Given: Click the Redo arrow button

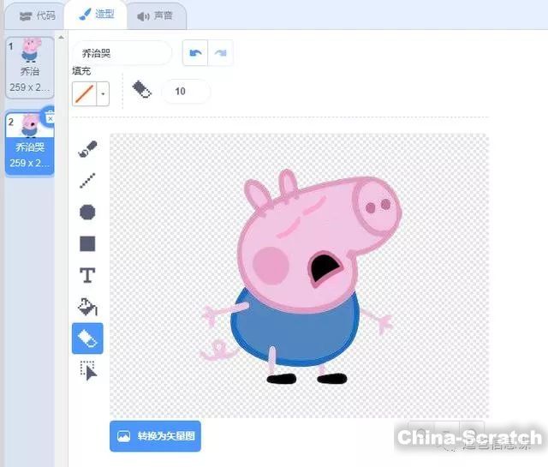Looking at the screenshot, I should pos(220,53).
